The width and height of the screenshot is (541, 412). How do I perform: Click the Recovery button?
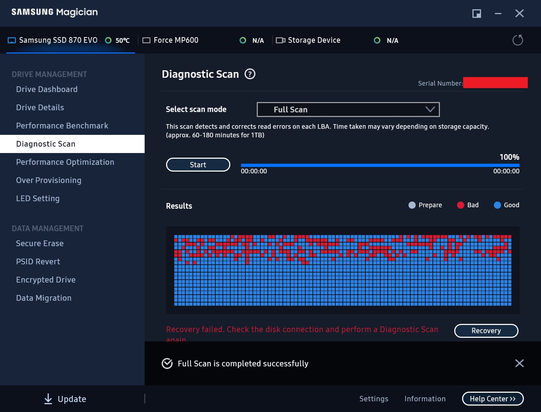[486, 331]
